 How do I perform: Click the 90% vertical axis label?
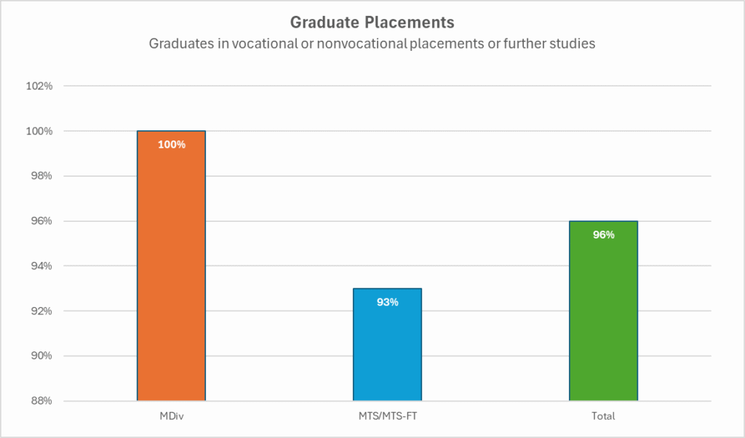[x=41, y=356]
